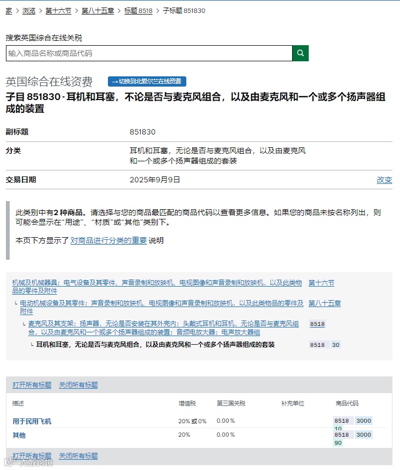Open the 用于民用飞机 commodity row

click(32, 421)
